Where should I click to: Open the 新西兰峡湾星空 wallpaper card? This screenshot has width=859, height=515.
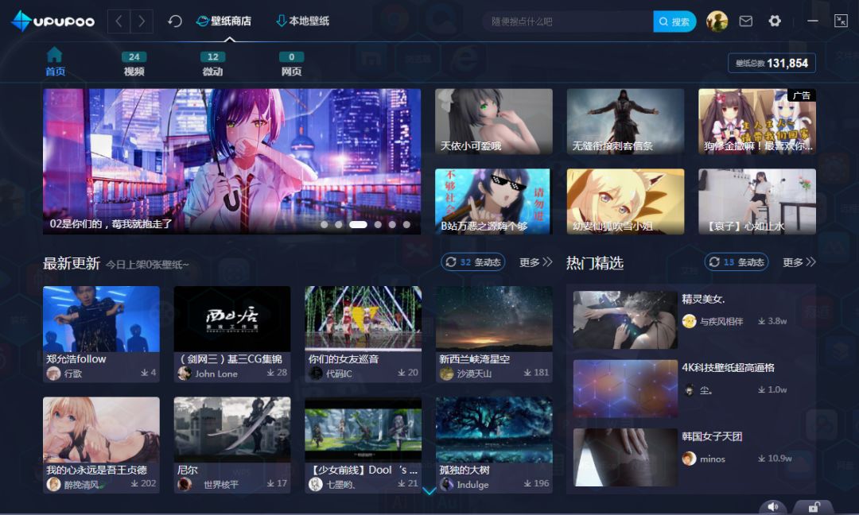[494, 334]
